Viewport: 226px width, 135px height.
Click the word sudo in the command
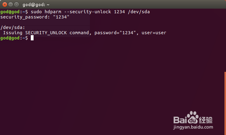tap(36, 12)
